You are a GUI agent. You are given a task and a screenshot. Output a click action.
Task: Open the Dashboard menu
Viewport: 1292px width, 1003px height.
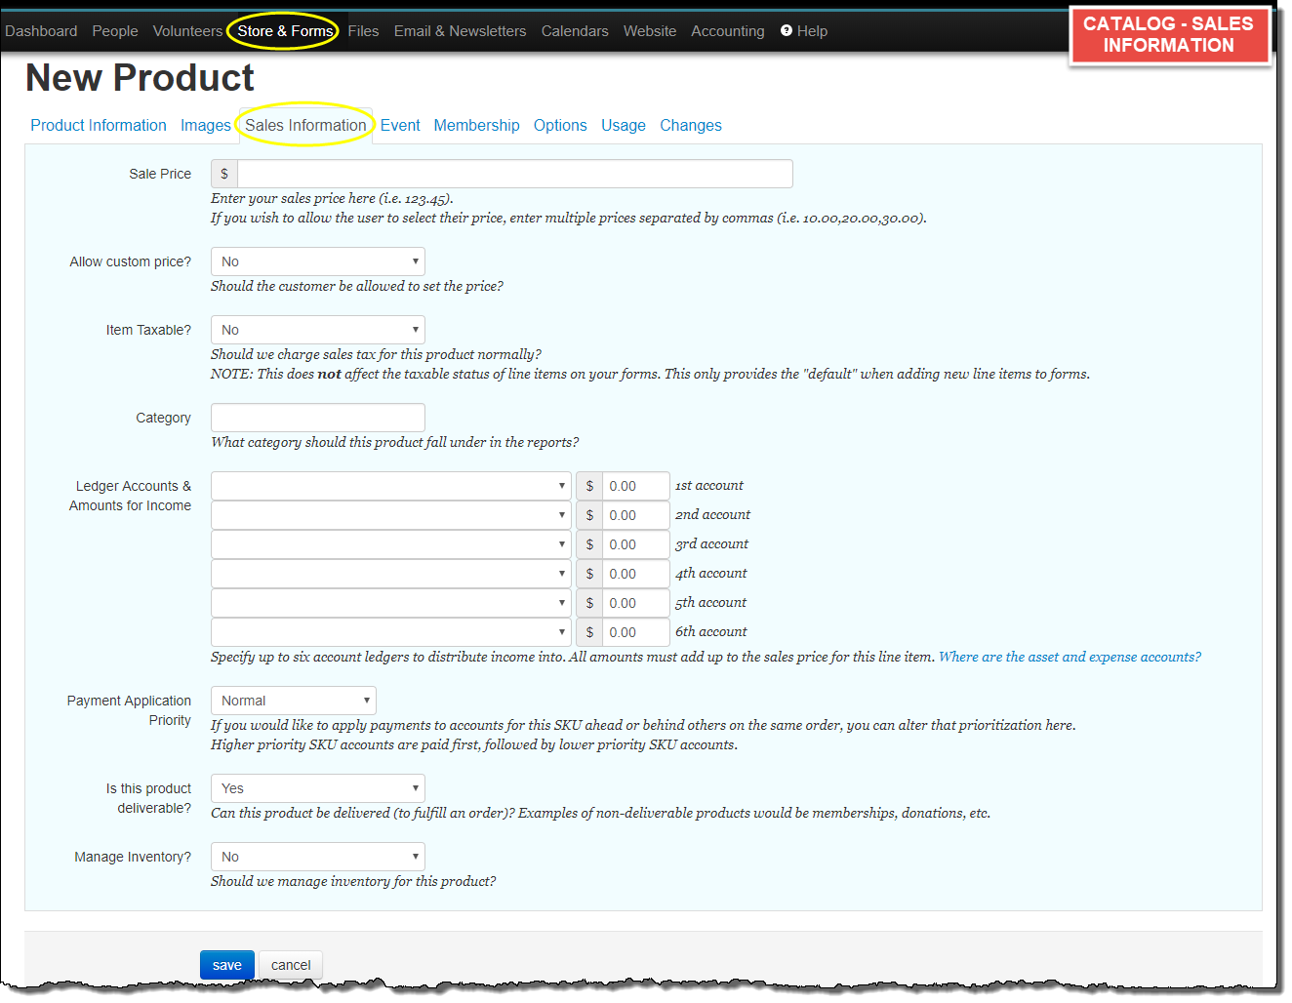coord(41,31)
